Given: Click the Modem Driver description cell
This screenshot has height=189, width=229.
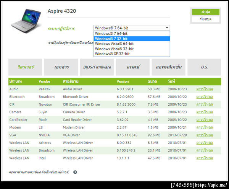Looking at the screenshot, I should 74,127.
